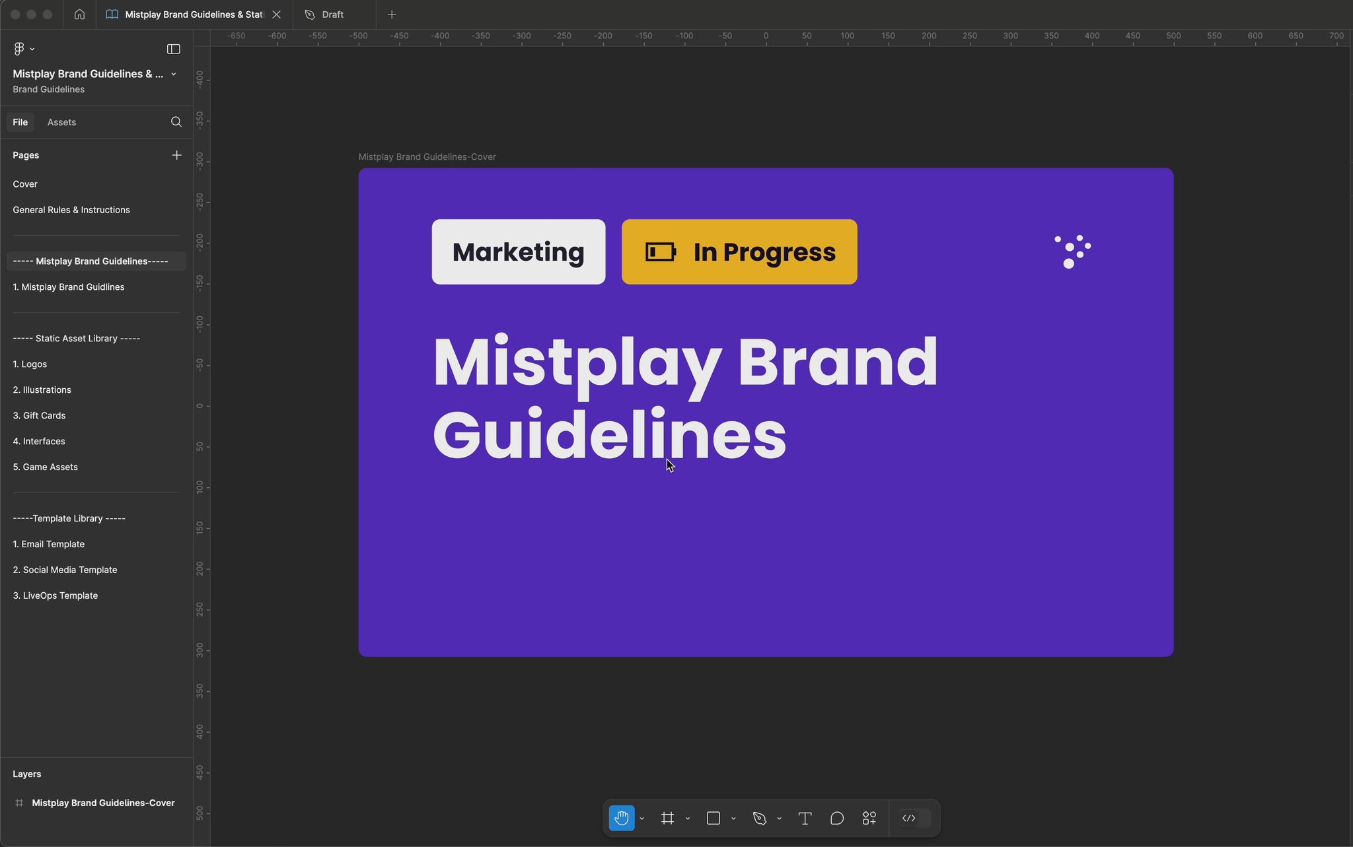Select the In Progress badge
Screen dimensions: 1353x847
(x=739, y=252)
